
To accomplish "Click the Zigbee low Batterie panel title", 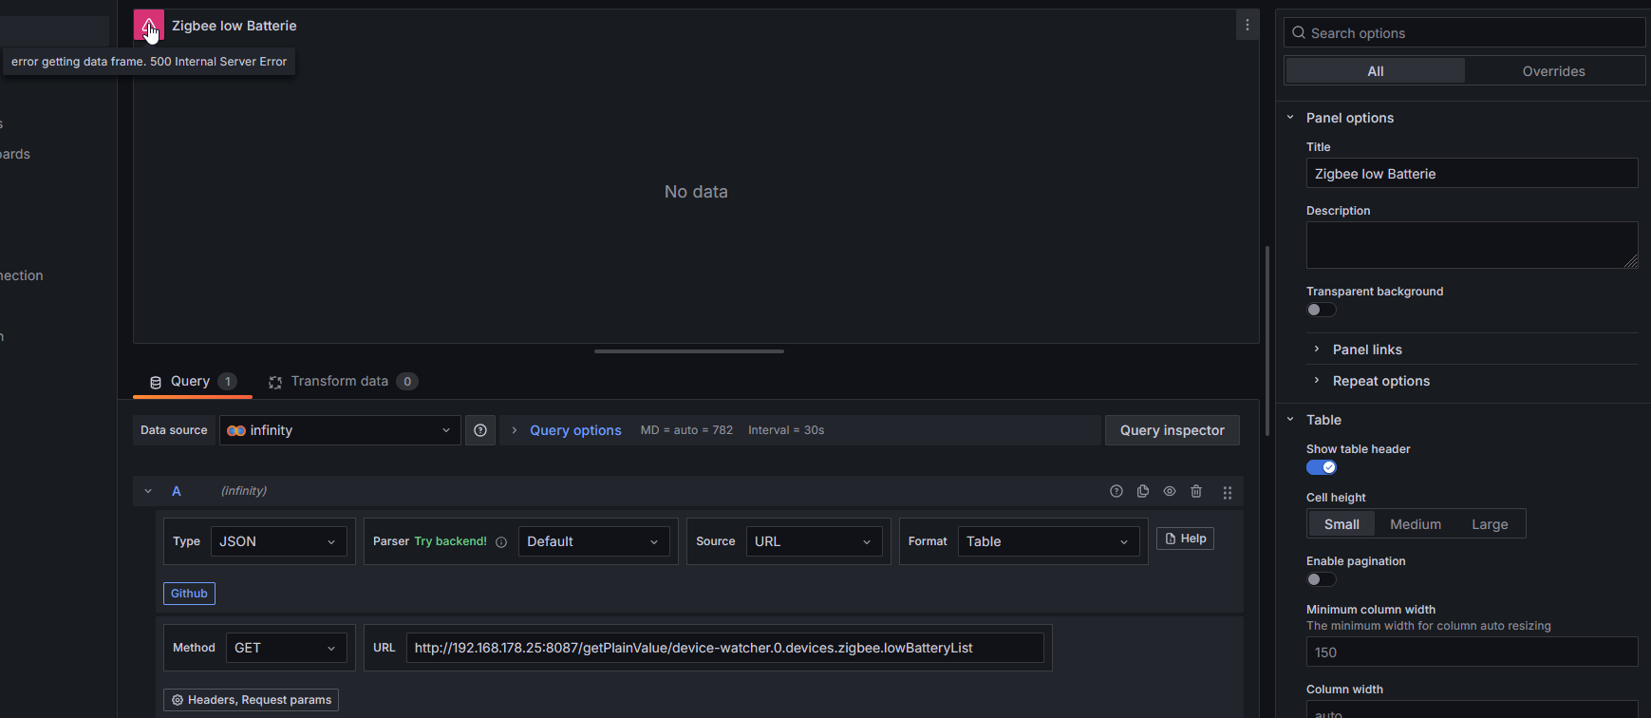I will [234, 26].
